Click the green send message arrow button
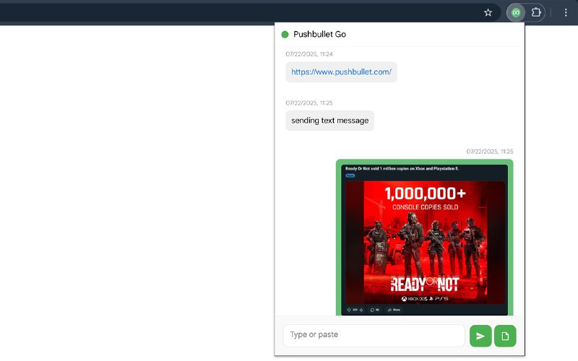 click(480, 336)
